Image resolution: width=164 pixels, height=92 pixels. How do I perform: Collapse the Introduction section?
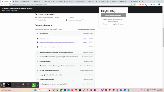coord(65,33)
